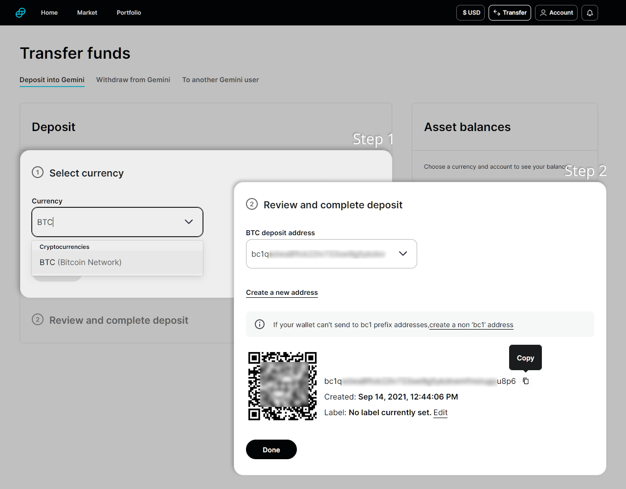Switch to the To another Gemini user tab
The image size is (626, 489).
coord(220,80)
